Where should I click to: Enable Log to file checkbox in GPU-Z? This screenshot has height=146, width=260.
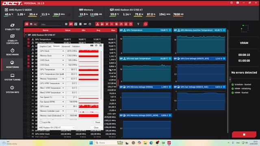point(41,122)
